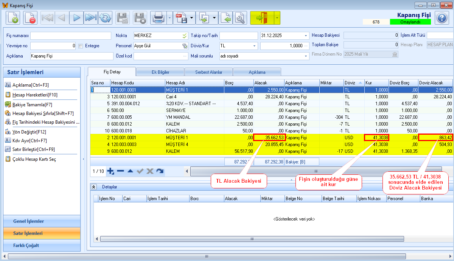Collapse the Detaylar panel
This screenshot has width=454, height=261.
94,187
